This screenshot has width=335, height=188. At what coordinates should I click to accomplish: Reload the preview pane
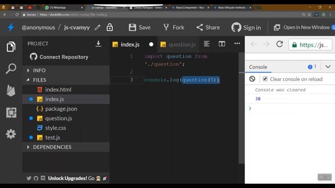(x=280, y=44)
